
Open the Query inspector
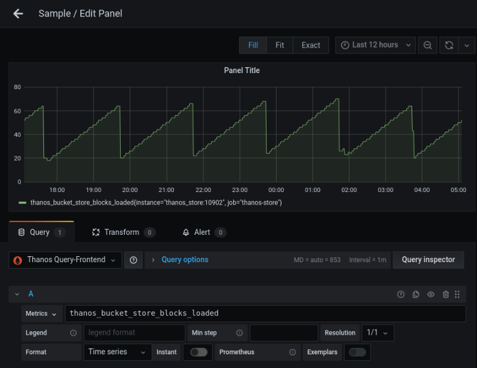(428, 260)
